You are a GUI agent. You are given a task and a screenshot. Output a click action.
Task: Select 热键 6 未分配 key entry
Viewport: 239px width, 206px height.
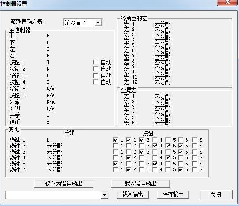54,169
